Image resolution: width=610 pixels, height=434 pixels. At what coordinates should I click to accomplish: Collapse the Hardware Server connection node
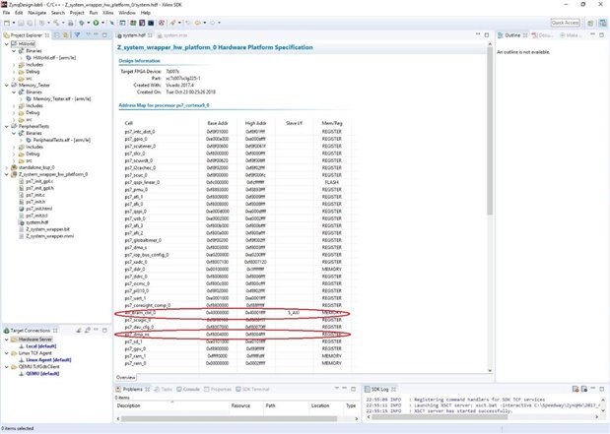point(6,338)
